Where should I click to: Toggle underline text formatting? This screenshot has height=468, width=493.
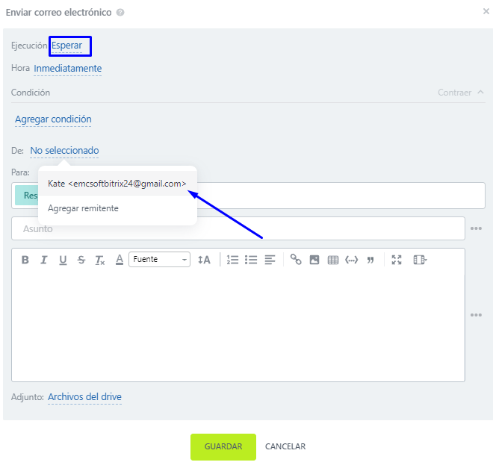[63, 260]
